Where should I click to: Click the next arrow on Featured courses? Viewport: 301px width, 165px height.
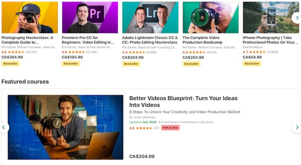[297, 127]
